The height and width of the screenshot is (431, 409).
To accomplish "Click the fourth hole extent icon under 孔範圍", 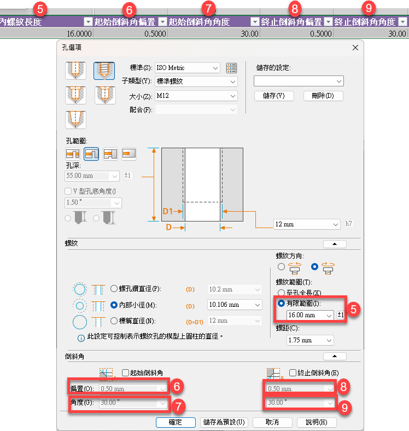I will (x=129, y=154).
